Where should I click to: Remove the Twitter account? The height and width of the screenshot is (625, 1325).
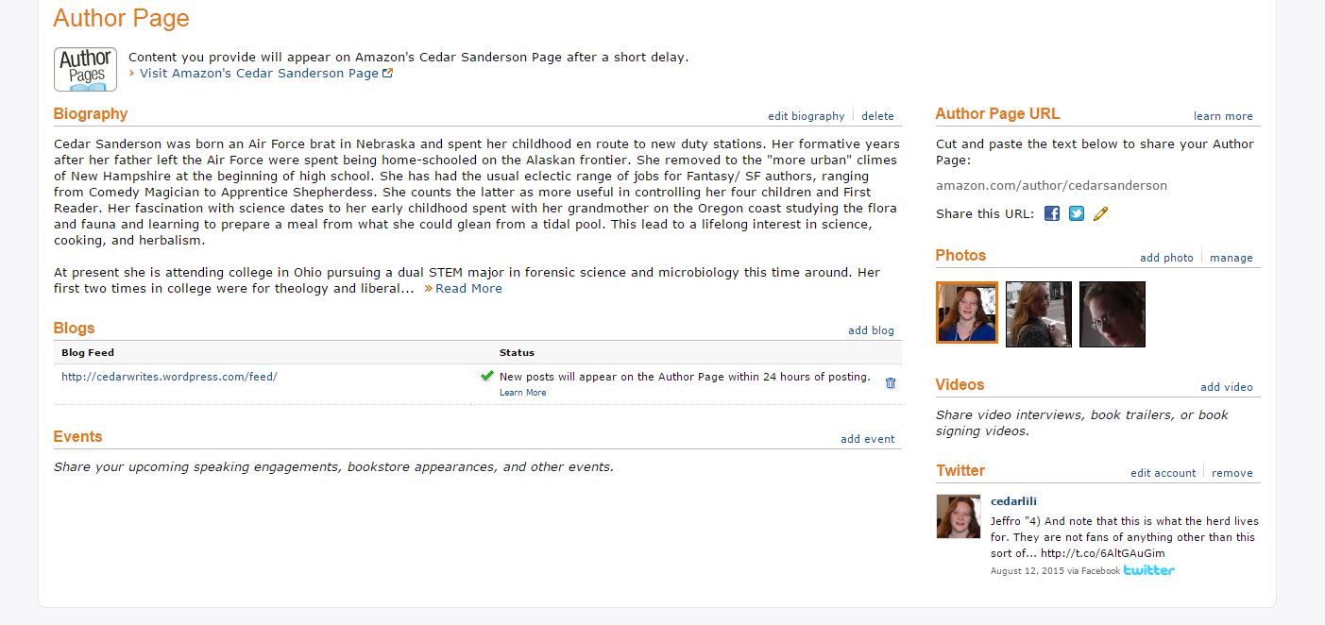(x=1232, y=473)
